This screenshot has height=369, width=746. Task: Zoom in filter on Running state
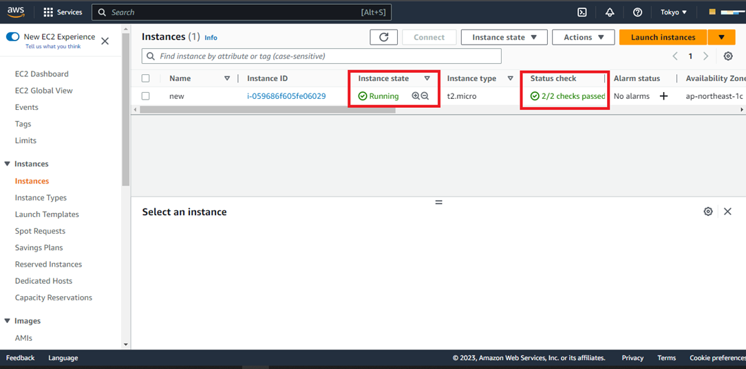point(416,96)
